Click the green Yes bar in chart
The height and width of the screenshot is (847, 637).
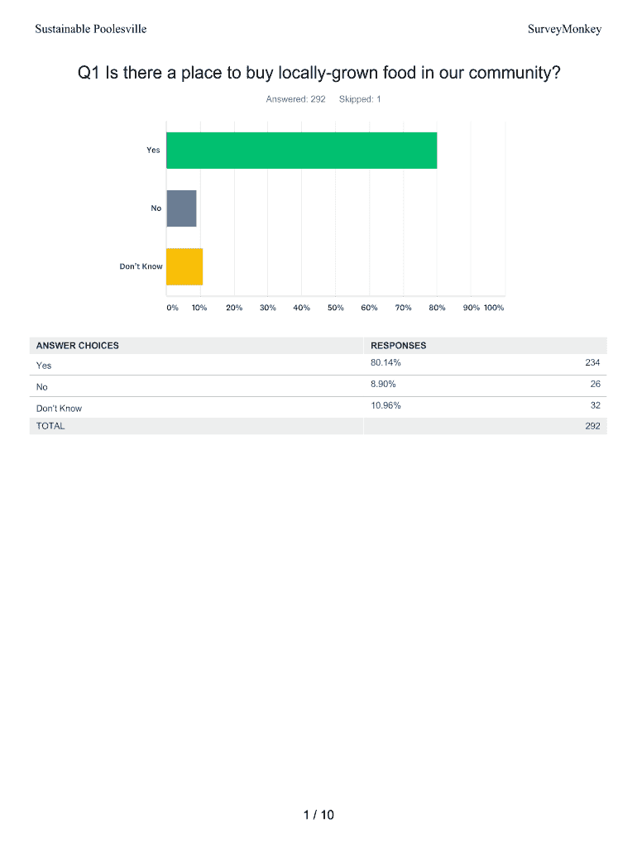[301, 151]
